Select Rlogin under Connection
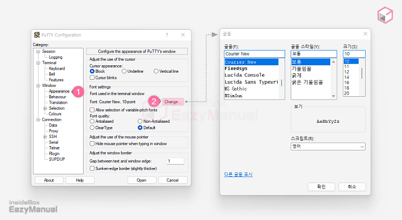 coord(54,154)
